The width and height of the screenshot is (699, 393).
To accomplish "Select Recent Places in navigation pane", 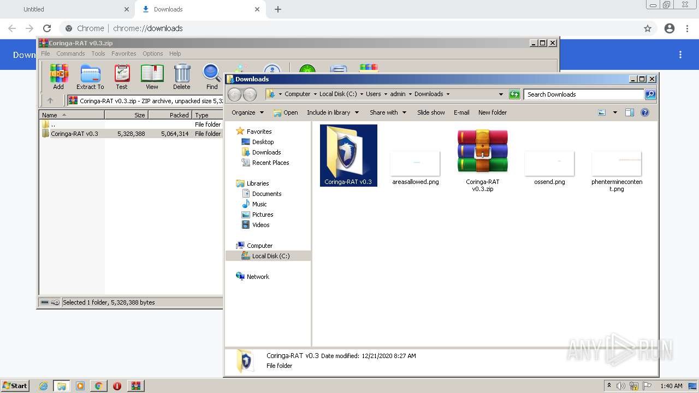I will click(270, 163).
